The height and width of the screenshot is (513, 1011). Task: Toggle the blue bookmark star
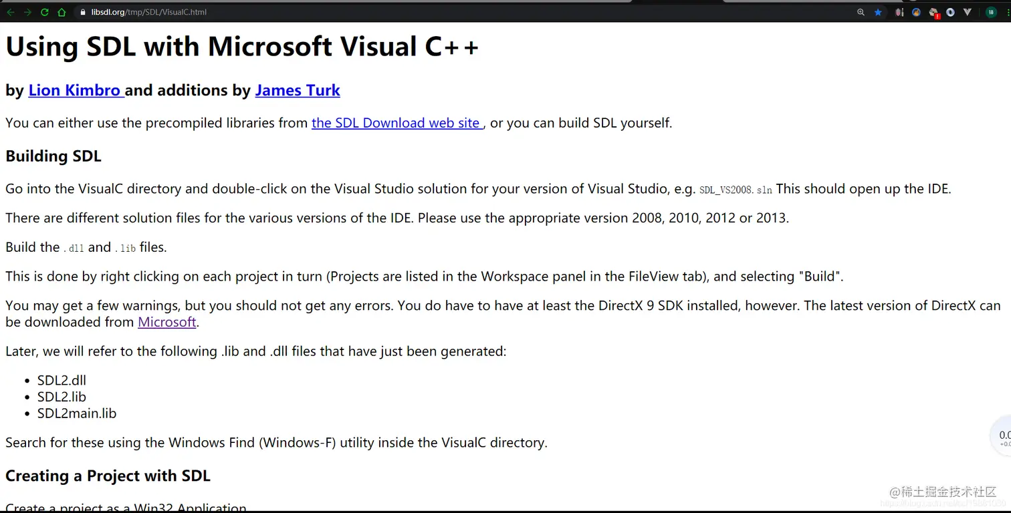click(878, 12)
